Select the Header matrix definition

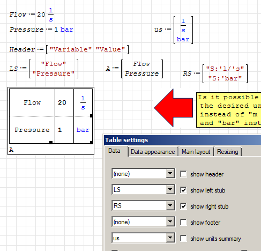[69, 49]
